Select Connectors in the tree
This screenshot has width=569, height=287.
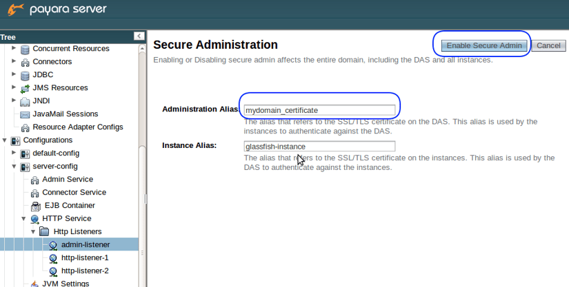coord(52,61)
